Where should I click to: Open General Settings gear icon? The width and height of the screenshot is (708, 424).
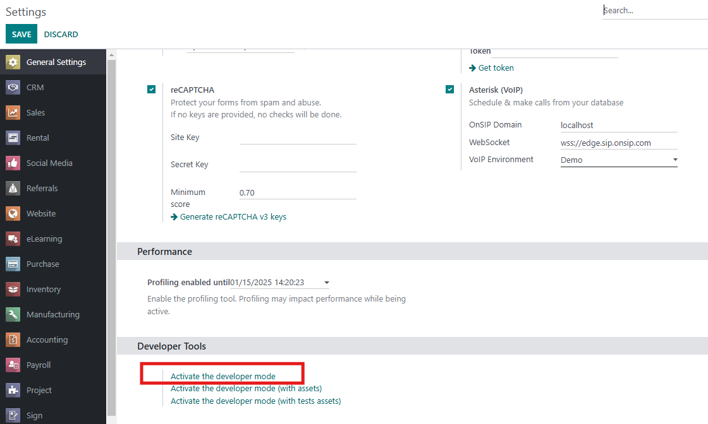[x=13, y=62]
